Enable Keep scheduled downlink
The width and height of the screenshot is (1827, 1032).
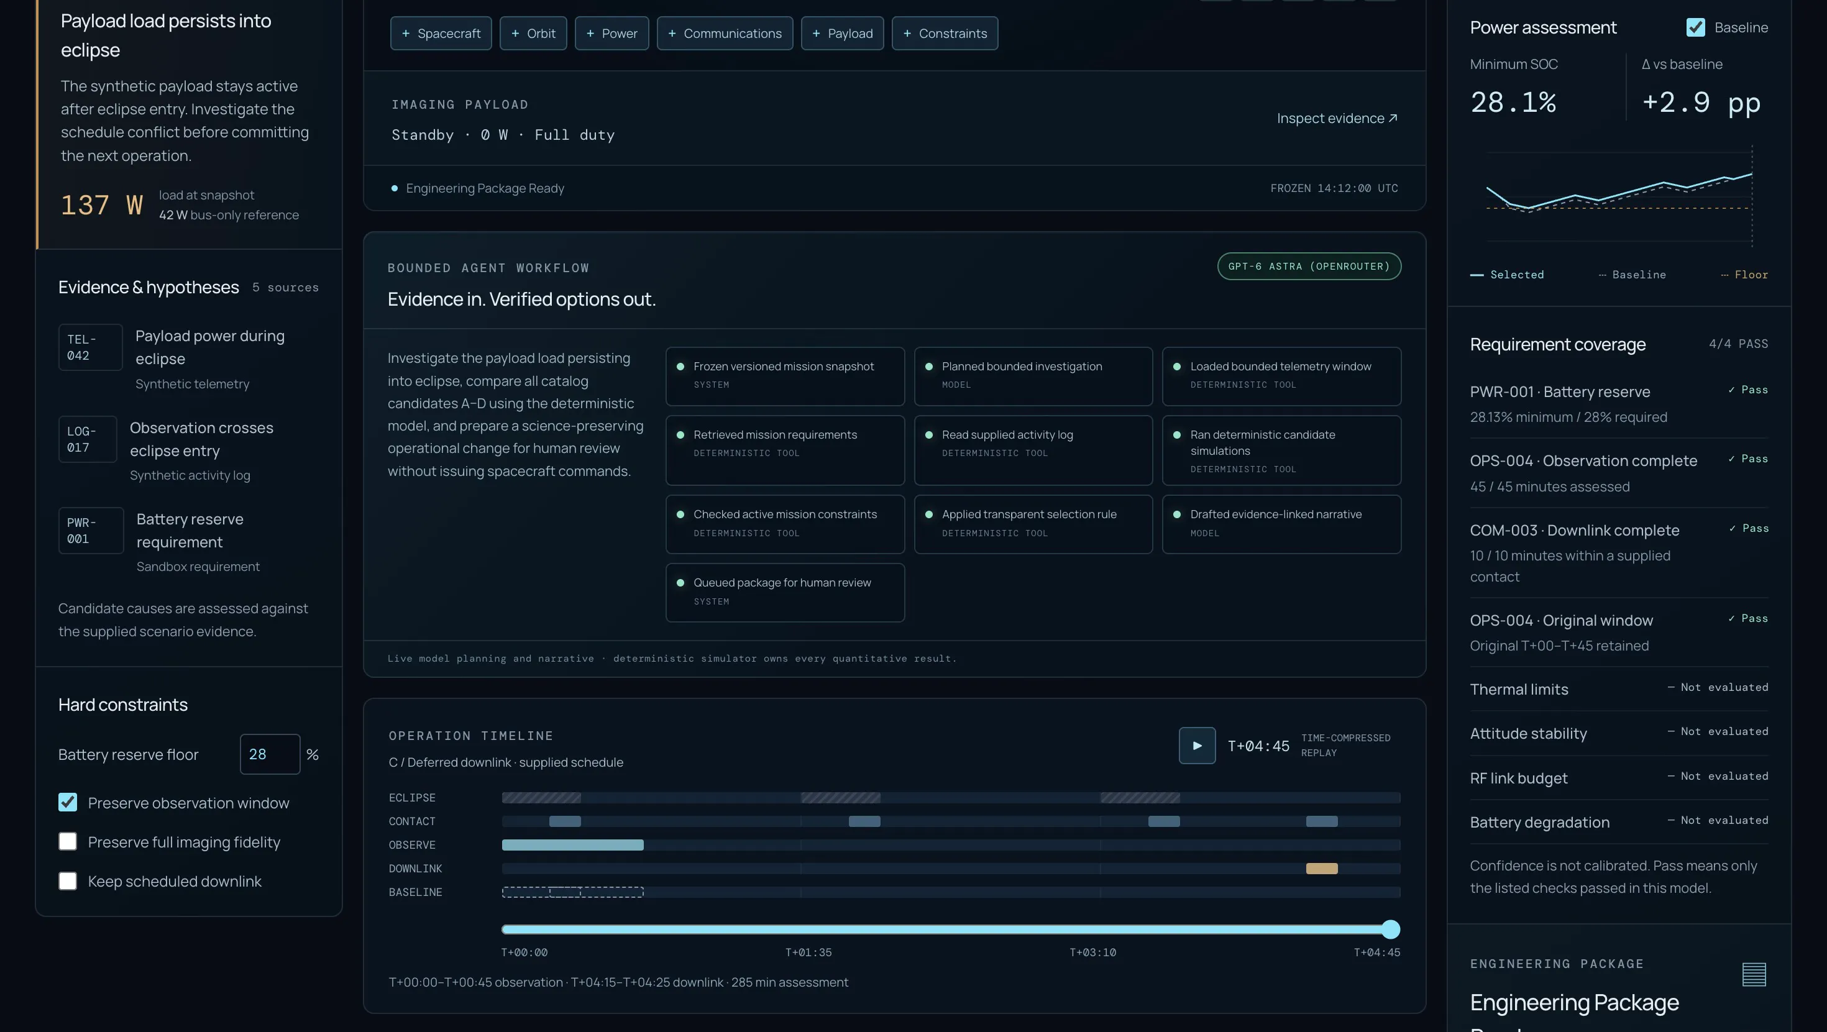(x=67, y=880)
